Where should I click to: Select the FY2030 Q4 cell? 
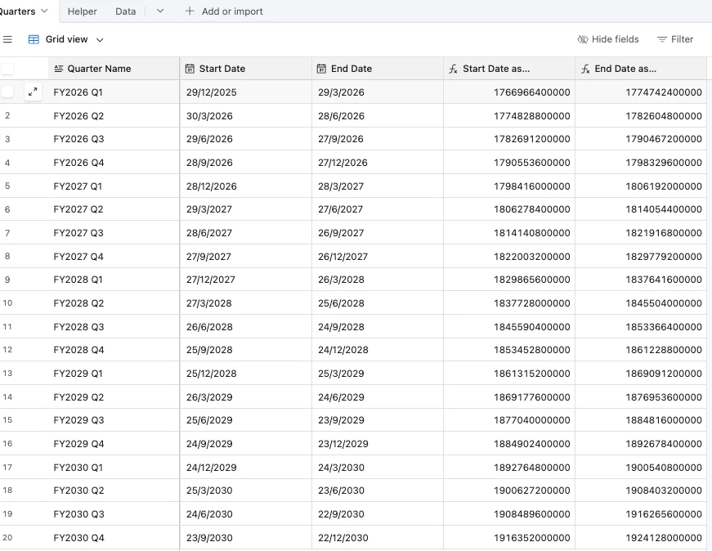coord(114,537)
